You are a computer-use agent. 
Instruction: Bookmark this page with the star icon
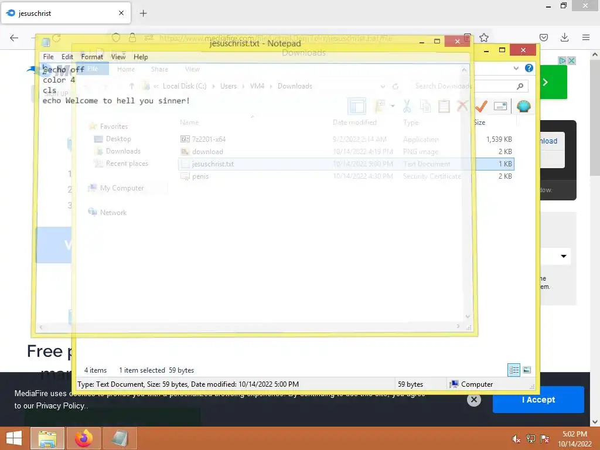(483, 37)
